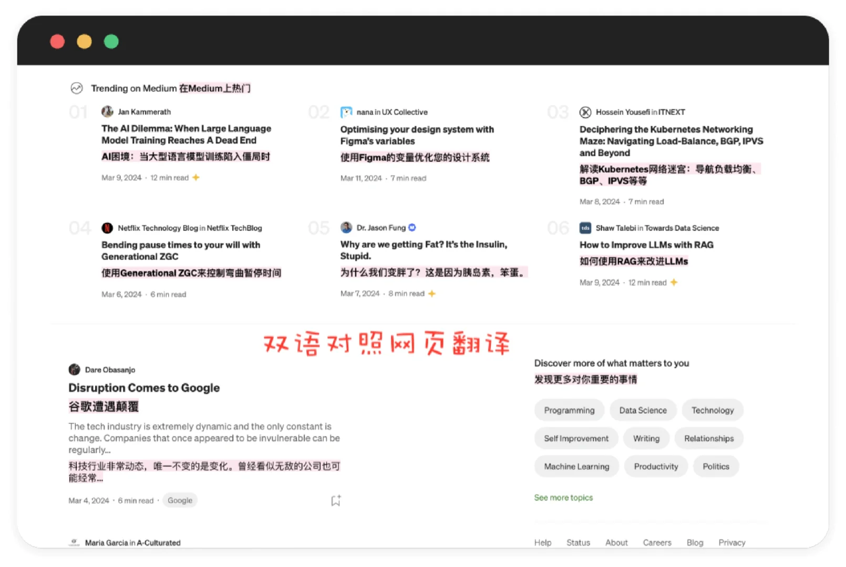Click the UX Collective publication icon
The width and height of the screenshot is (846, 567).
coord(346,112)
